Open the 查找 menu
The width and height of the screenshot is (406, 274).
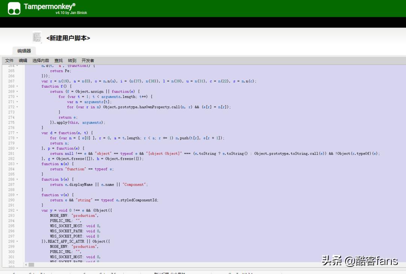59,61
